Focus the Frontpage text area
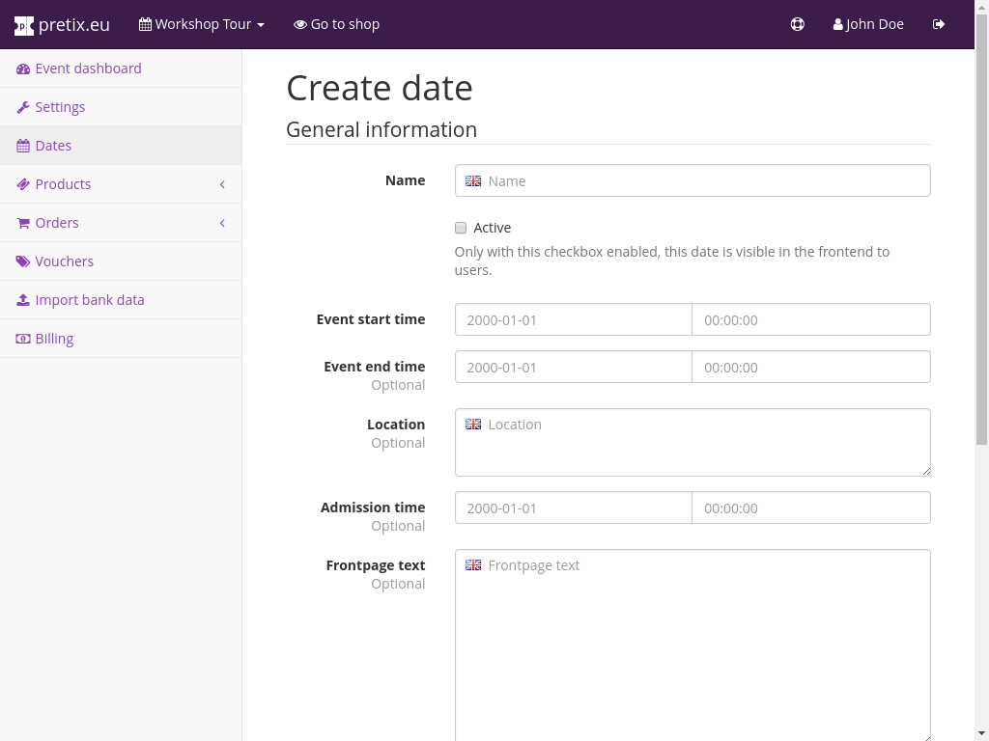 692,645
